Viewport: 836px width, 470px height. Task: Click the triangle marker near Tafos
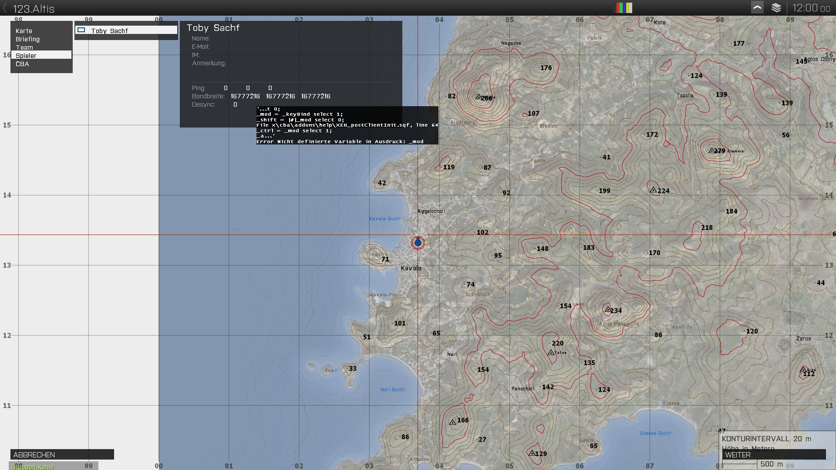click(x=551, y=352)
